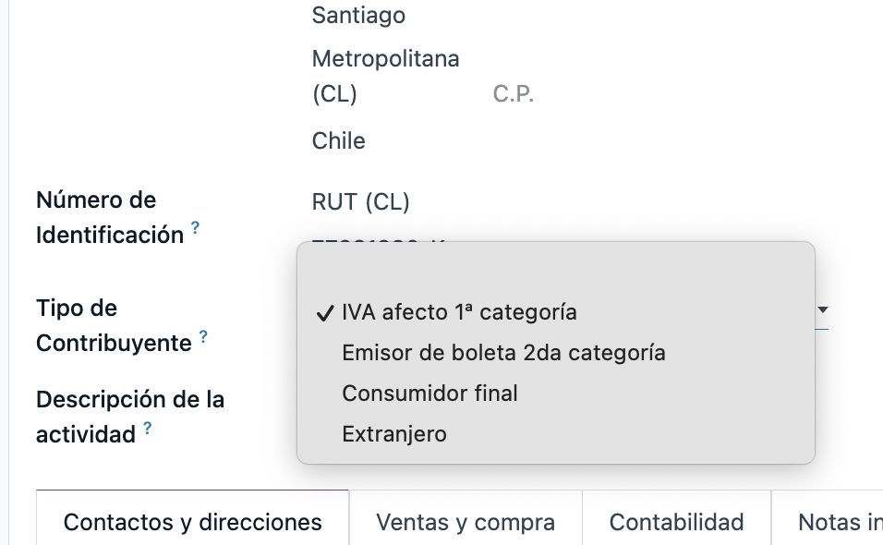
Task: Click help icon beside Tipo de Contribuyente
Action: pyautogui.click(x=203, y=337)
